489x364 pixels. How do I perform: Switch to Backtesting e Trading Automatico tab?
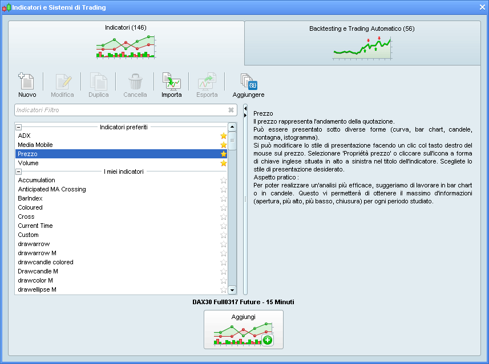pyautogui.click(x=362, y=43)
